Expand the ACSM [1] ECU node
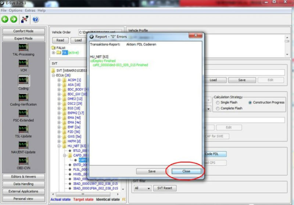The height and width of the screenshot is (205, 294). [x=59, y=80]
